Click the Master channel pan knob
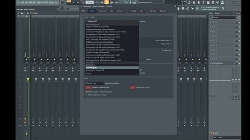This screenshot has width=250, height=140. click(x=27, y=63)
